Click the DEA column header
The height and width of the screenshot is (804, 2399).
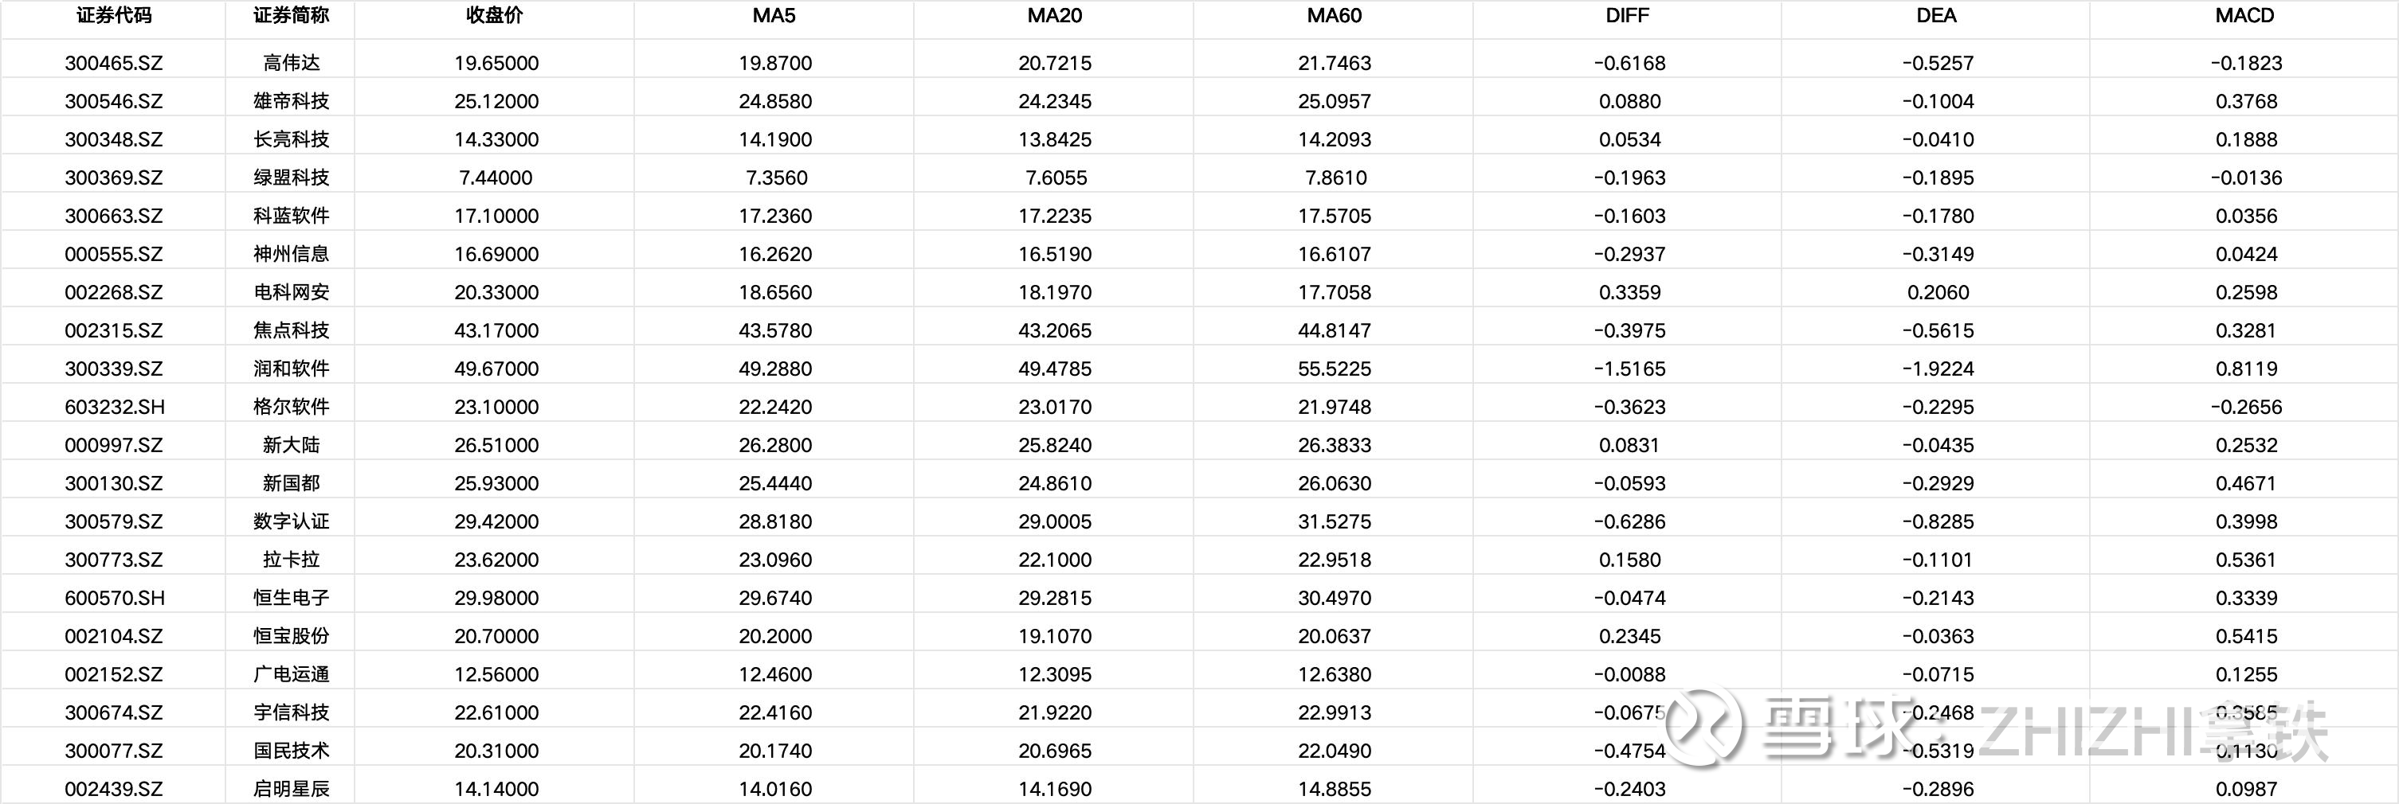point(1936,16)
